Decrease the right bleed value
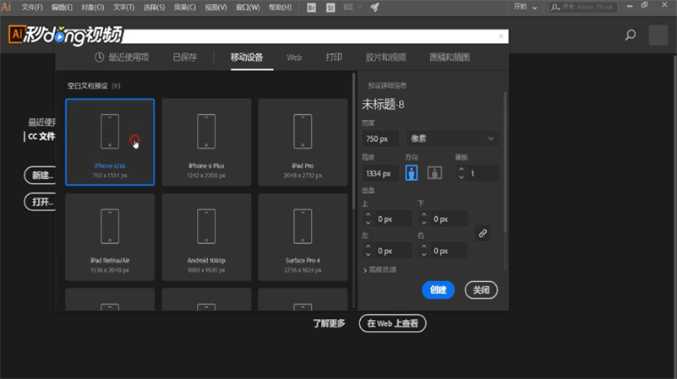This screenshot has height=379, width=677. (x=423, y=254)
